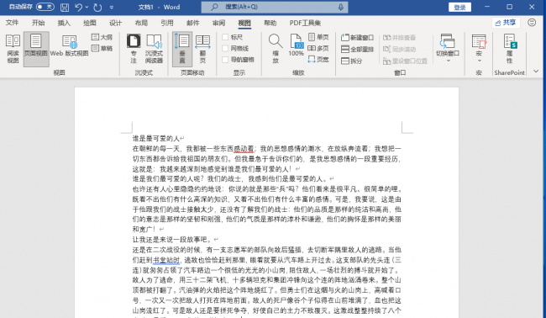Click the Share (共享) button
Image resolution: width=546 pixels, height=318 pixels.
[506, 23]
